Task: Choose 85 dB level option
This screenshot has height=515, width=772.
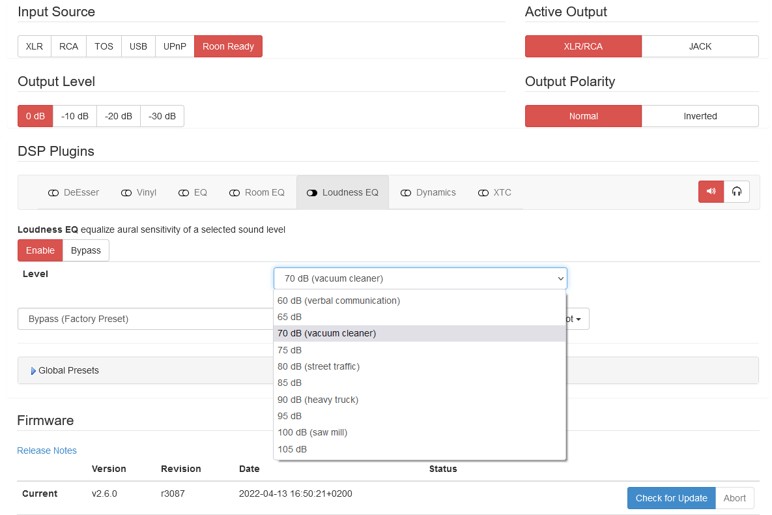Action: click(420, 383)
